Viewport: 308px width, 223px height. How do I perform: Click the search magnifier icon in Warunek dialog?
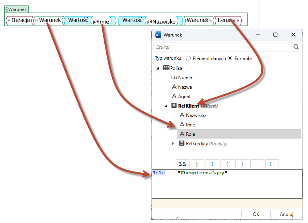[x=296, y=47]
